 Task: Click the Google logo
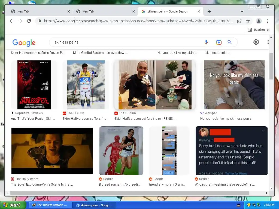(24, 42)
